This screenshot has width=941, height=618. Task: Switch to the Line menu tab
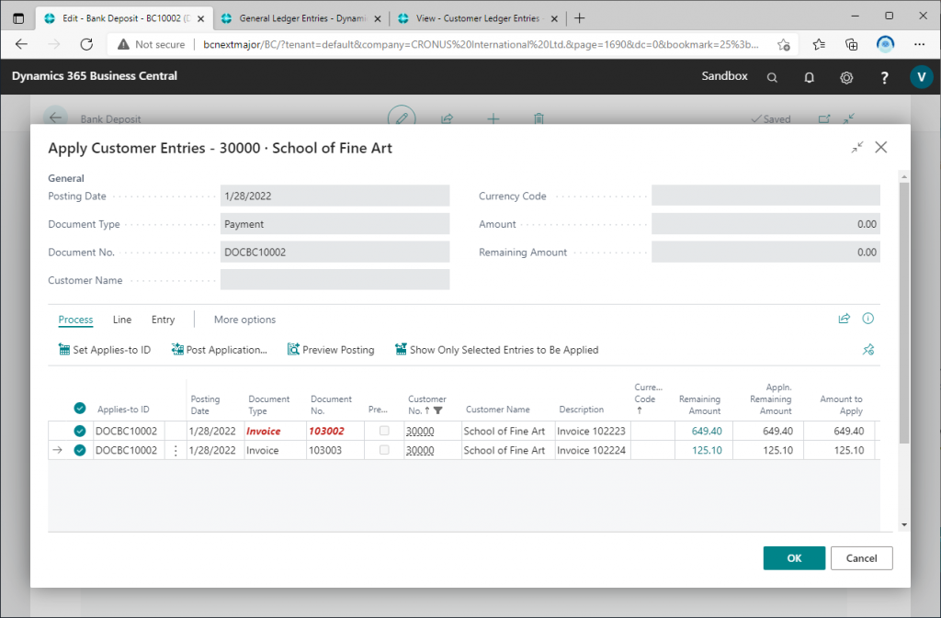(x=122, y=320)
